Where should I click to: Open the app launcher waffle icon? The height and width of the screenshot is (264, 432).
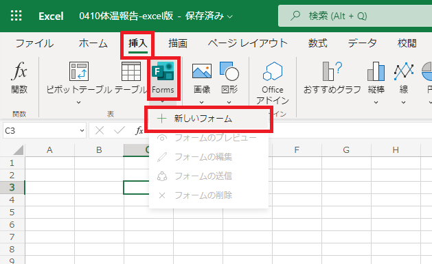point(16,16)
